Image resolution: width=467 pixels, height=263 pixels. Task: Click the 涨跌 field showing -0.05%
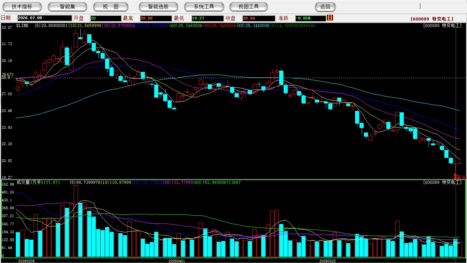[310, 18]
